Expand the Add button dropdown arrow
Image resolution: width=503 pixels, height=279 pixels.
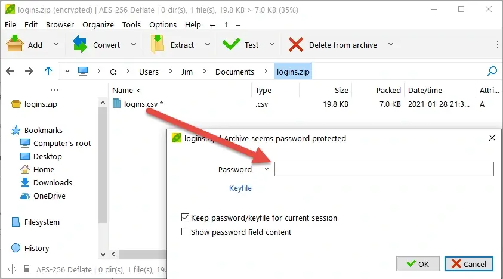click(56, 45)
